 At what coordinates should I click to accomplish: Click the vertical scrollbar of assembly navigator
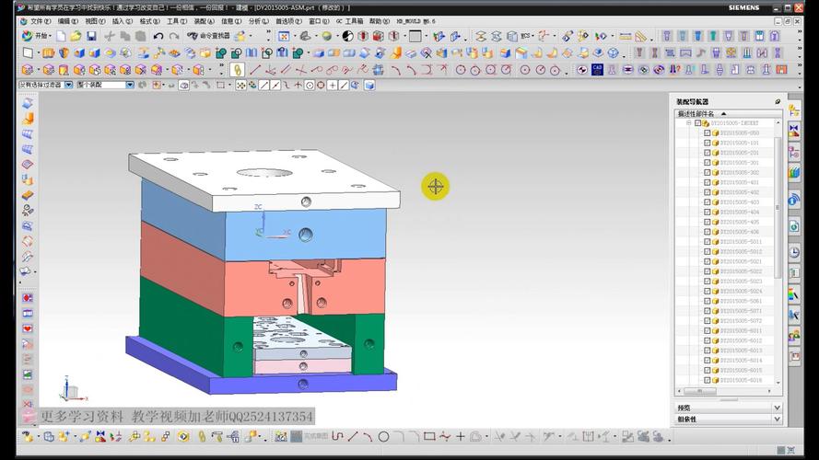(x=778, y=209)
